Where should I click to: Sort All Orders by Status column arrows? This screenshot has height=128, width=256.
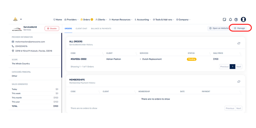(x=210, y=54)
